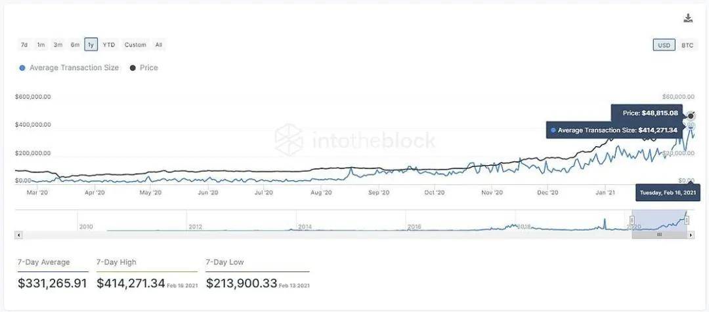Viewport: 709px width, 312px height.
Task: Select the 7d time range
Action: click(x=24, y=45)
